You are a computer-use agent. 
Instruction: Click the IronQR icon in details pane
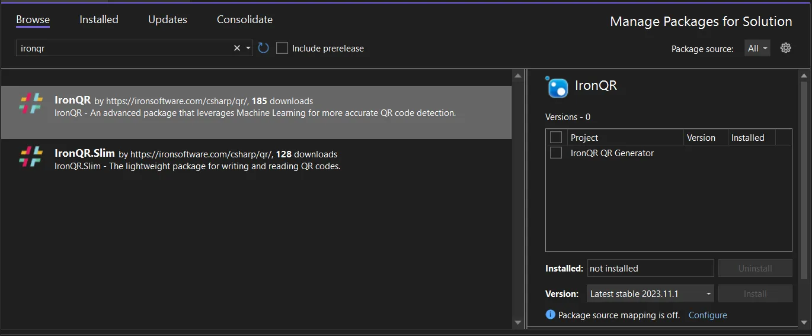coord(557,87)
